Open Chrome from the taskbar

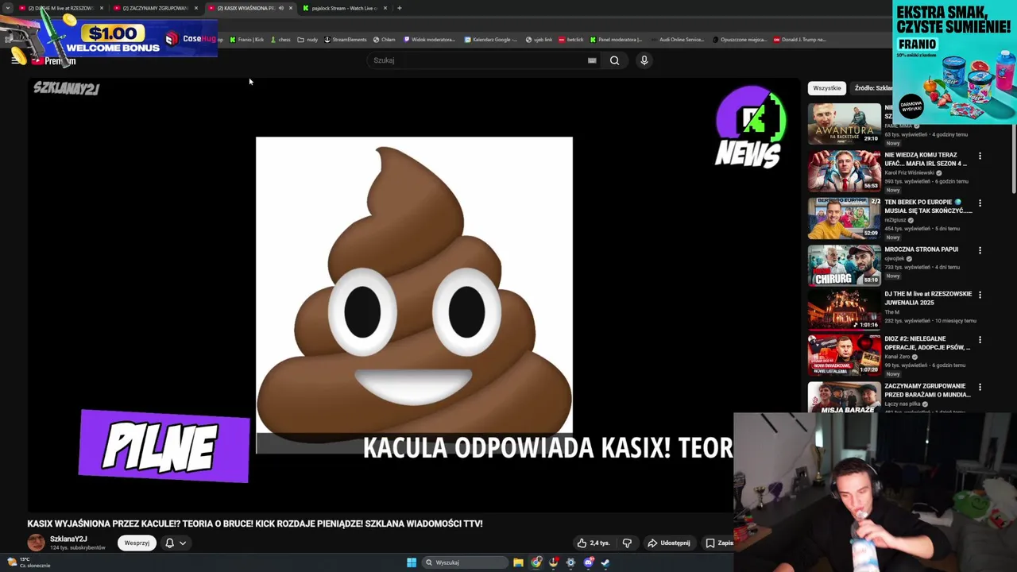pos(536,562)
